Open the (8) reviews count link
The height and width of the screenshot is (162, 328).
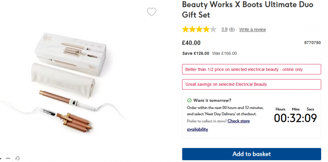(x=232, y=30)
